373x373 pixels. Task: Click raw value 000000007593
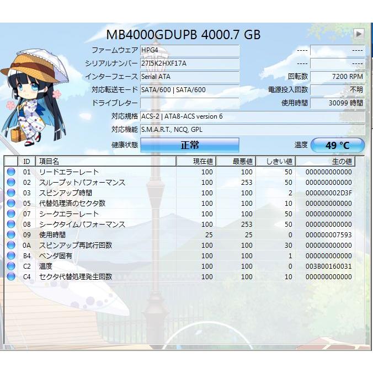pyautogui.click(x=328, y=235)
